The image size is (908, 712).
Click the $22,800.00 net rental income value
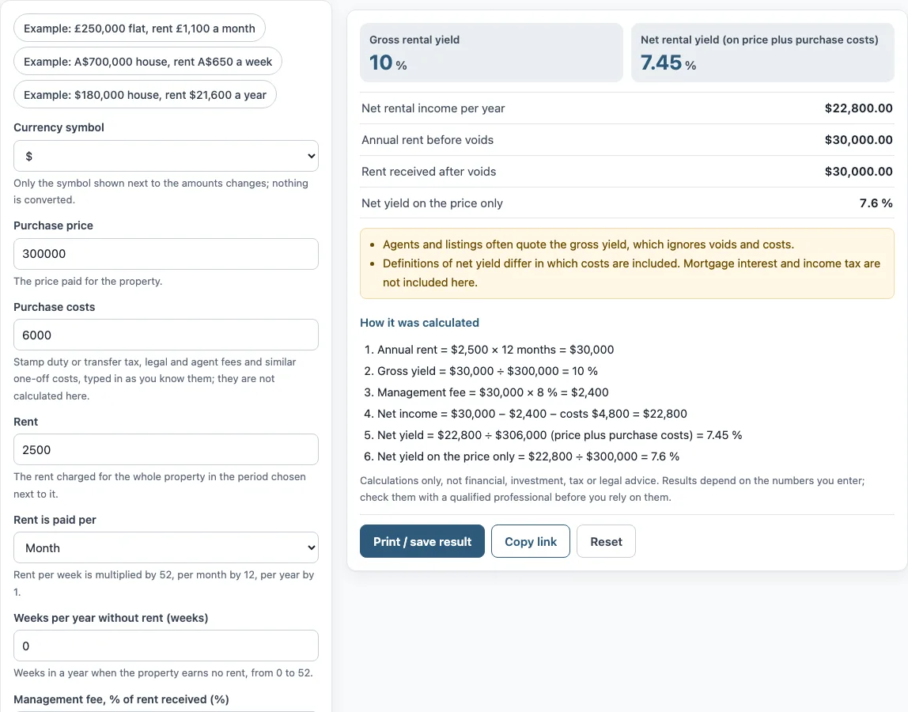(x=858, y=108)
